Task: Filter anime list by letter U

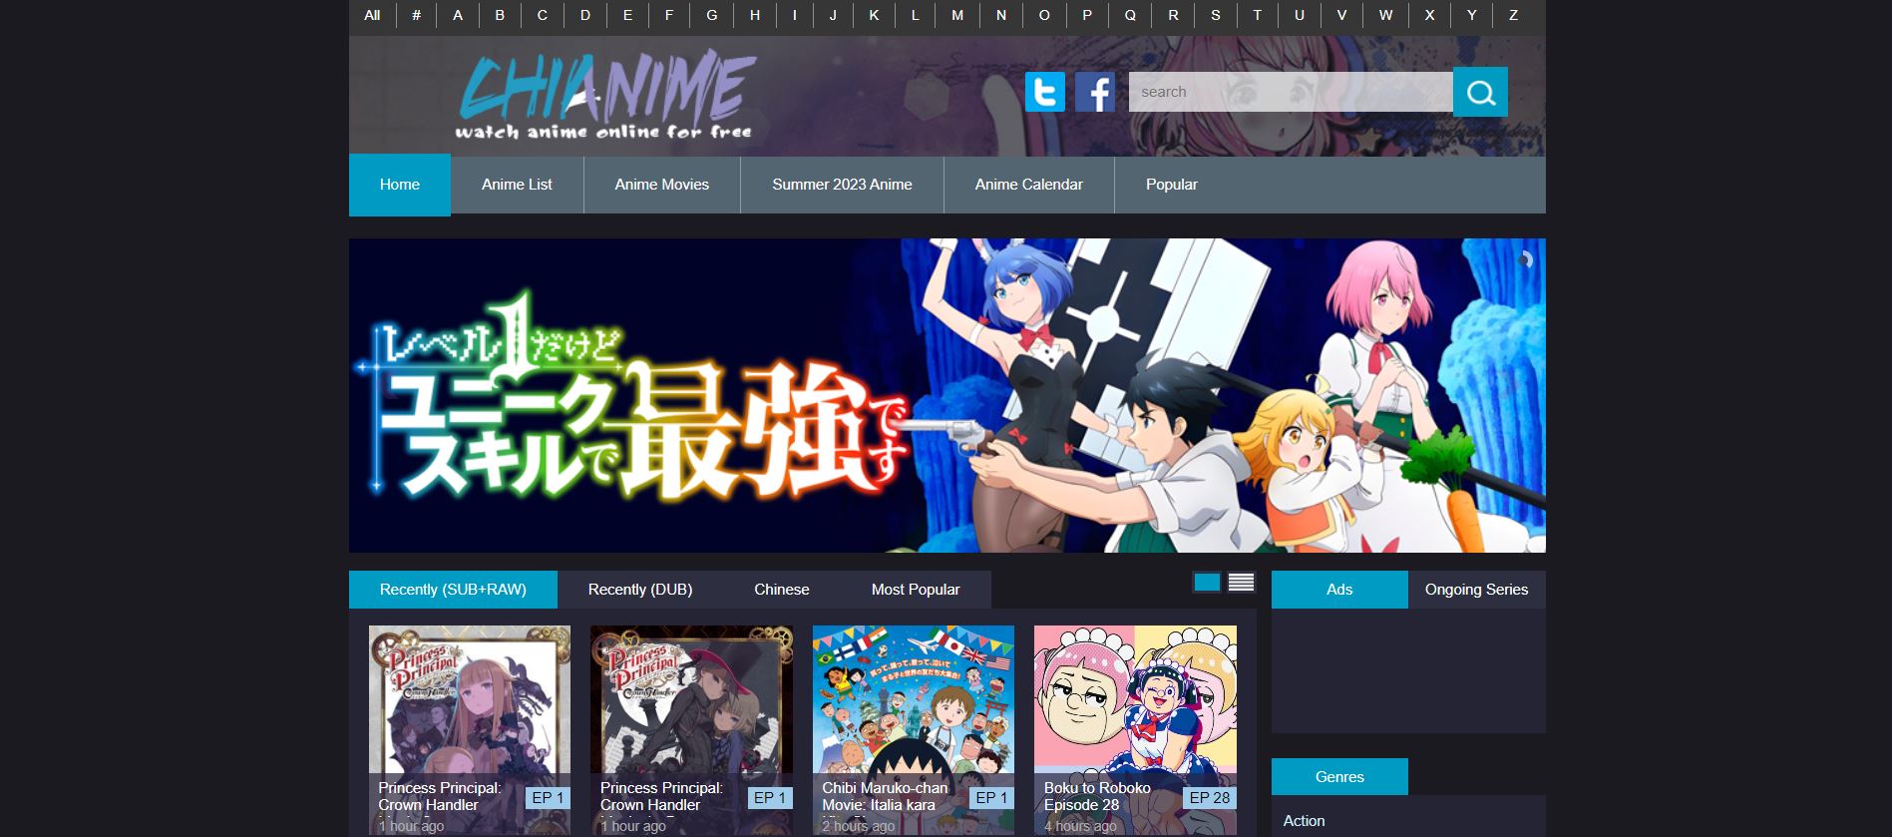Action: click(1299, 15)
